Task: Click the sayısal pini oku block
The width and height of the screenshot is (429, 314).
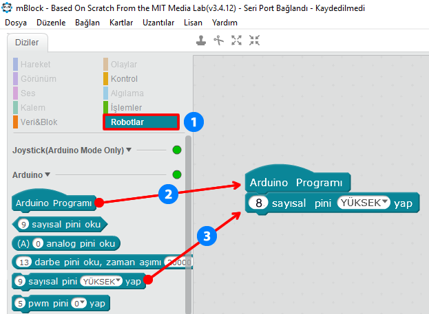Action: click(60, 225)
